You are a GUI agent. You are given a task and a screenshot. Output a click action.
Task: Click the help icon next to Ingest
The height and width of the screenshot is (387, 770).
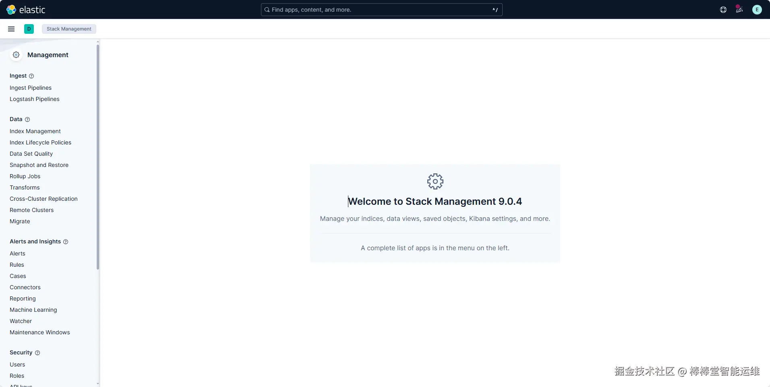[31, 76]
